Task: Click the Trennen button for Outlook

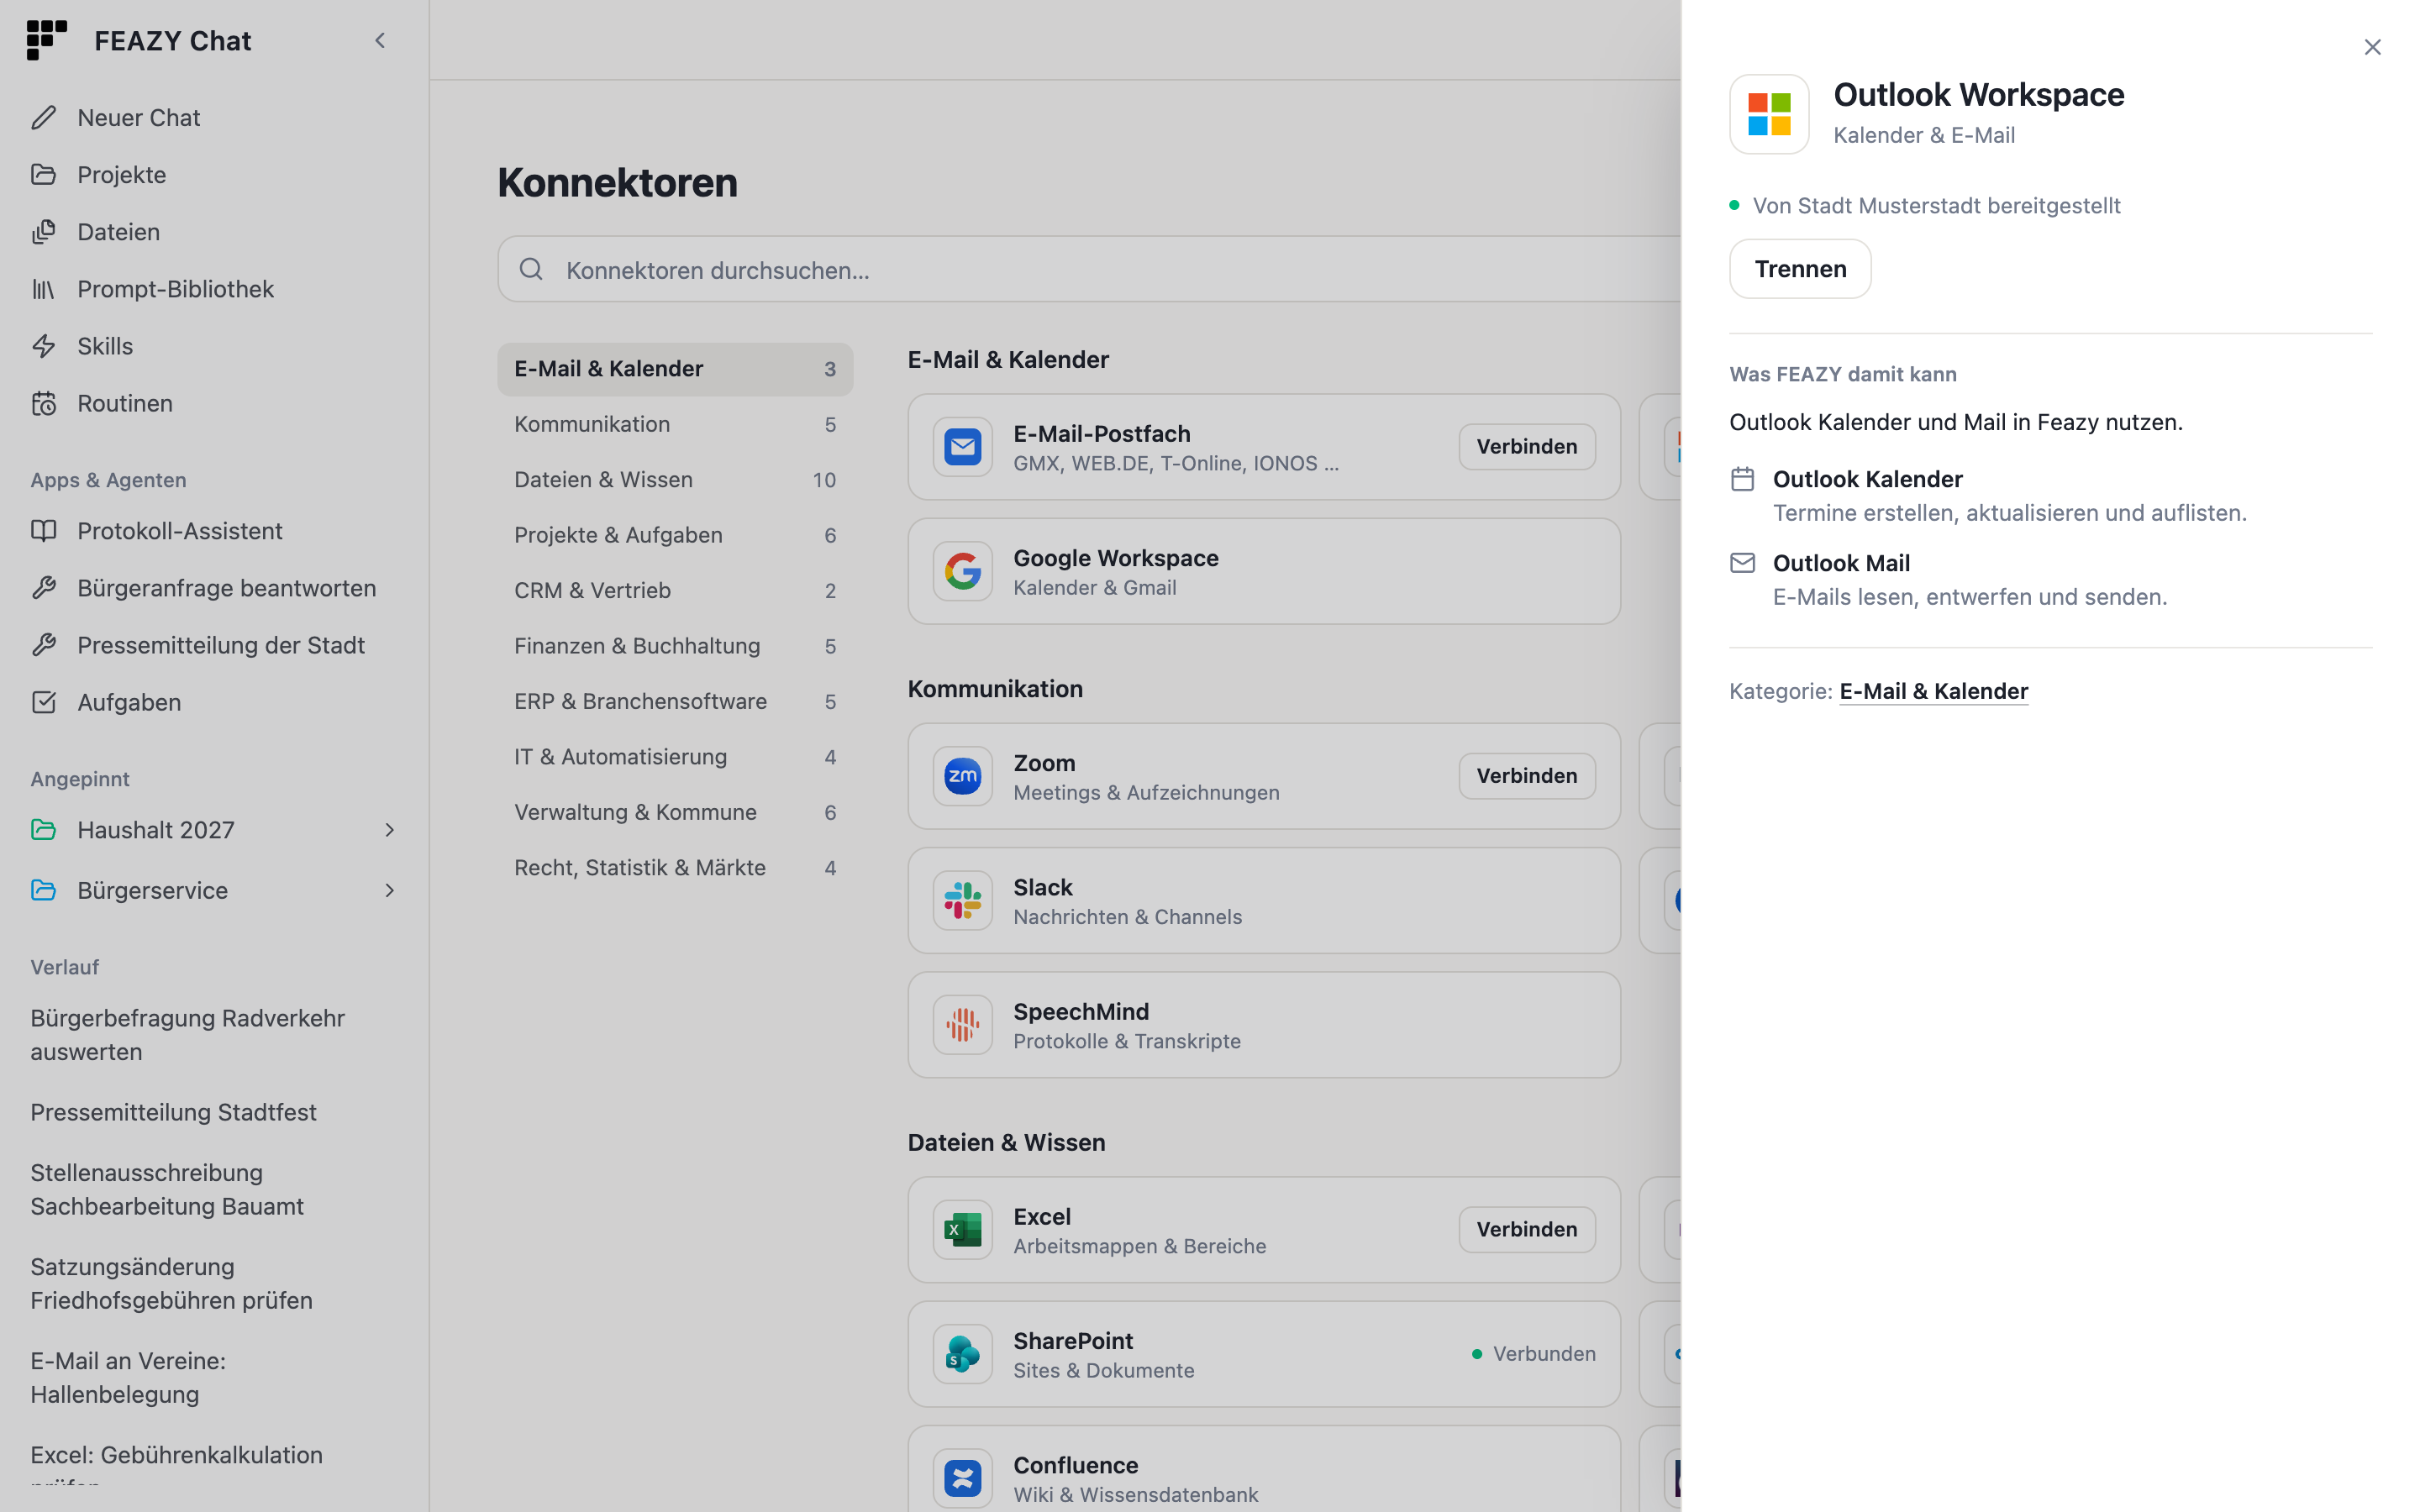Action: point(1800,269)
